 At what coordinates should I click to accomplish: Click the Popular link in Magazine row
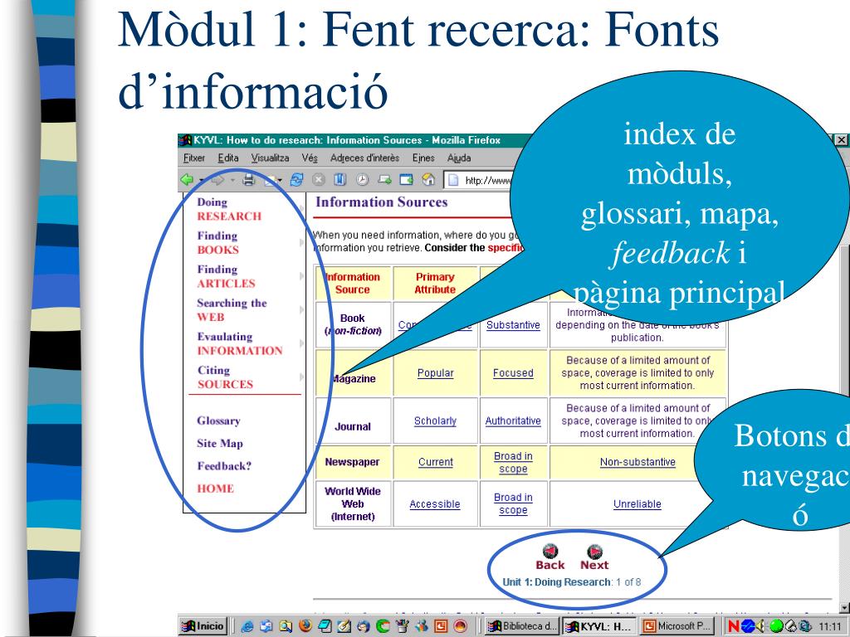point(435,373)
